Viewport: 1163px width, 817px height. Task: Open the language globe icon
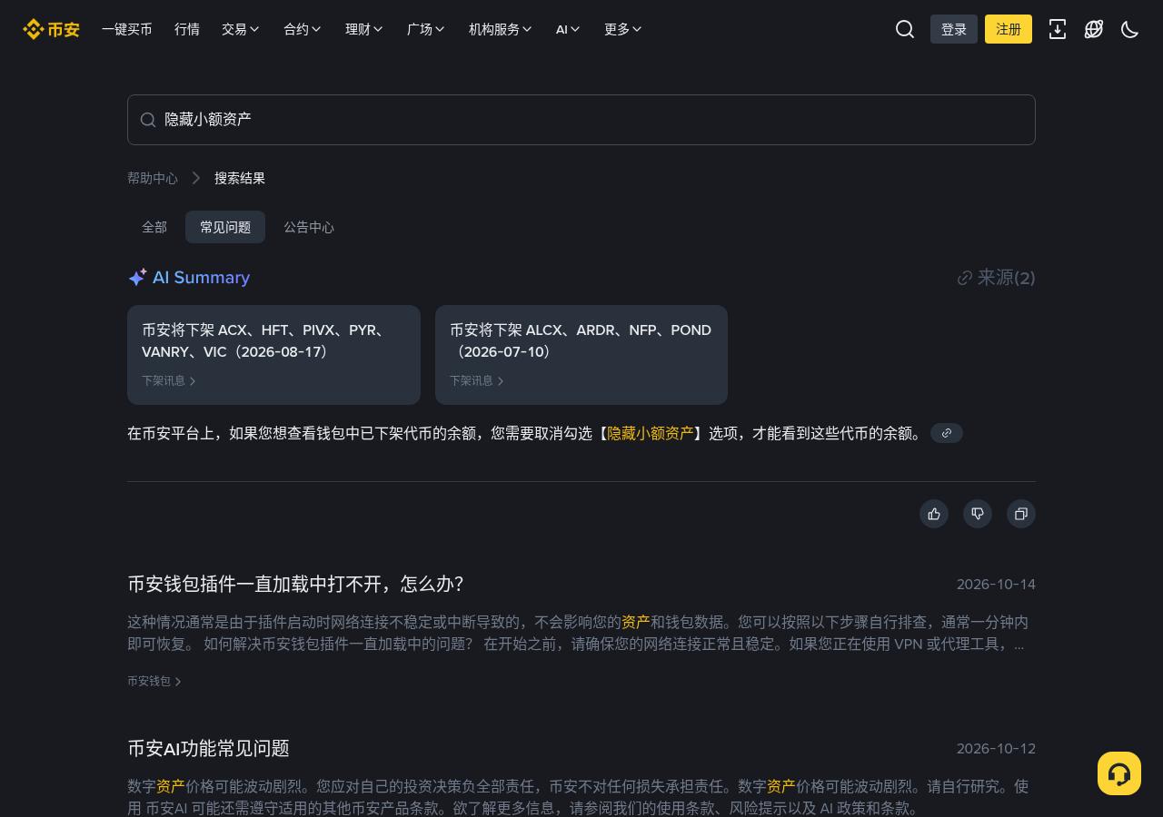point(1094,29)
